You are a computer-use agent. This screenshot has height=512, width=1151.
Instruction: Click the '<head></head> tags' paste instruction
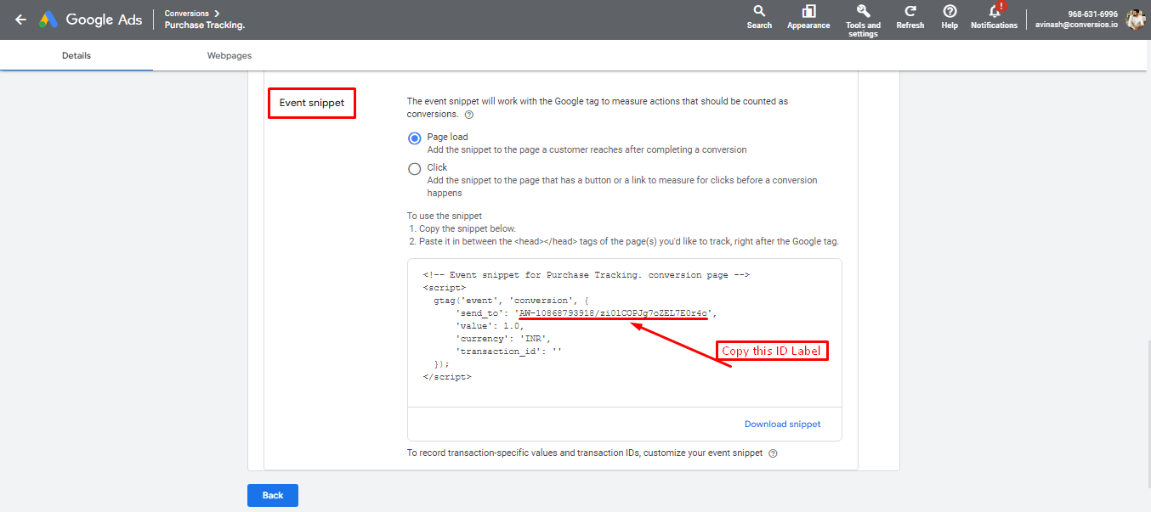pos(623,241)
